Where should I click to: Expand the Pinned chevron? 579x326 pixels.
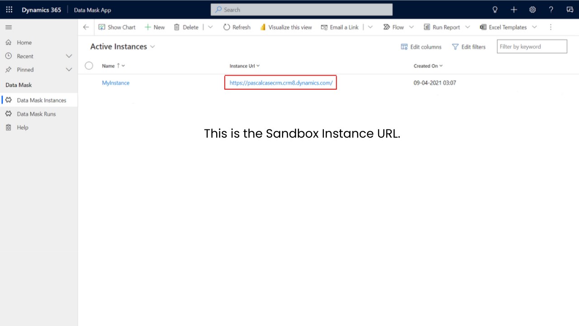coord(69,70)
